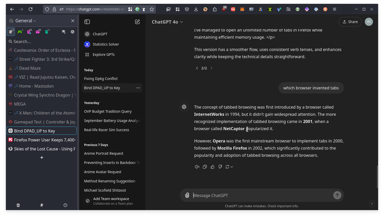Open Sidebery settings gear icon
This screenshot has width=384, height=218.
(x=73, y=32)
